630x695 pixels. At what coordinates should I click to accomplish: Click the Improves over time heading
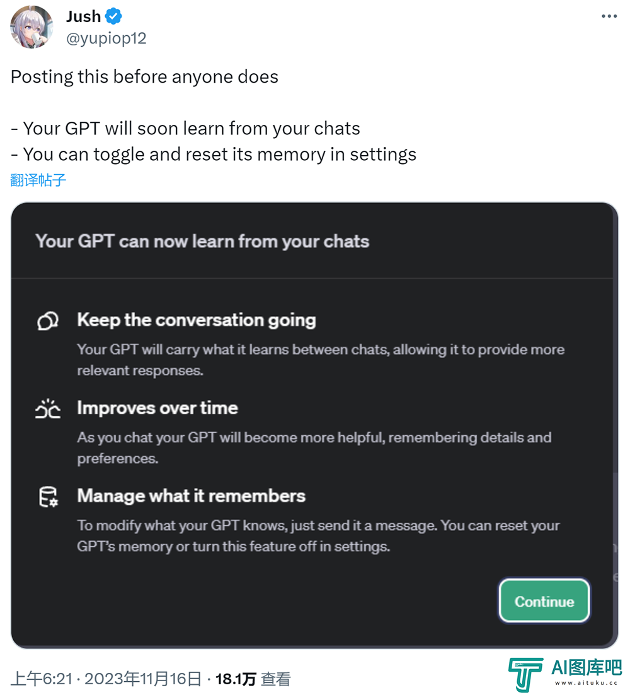pyautogui.click(x=157, y=408)
